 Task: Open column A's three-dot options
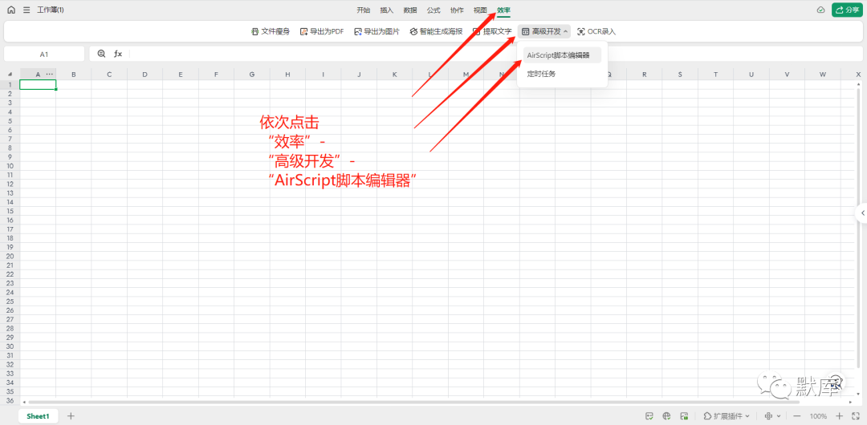(x=50, y=74)
